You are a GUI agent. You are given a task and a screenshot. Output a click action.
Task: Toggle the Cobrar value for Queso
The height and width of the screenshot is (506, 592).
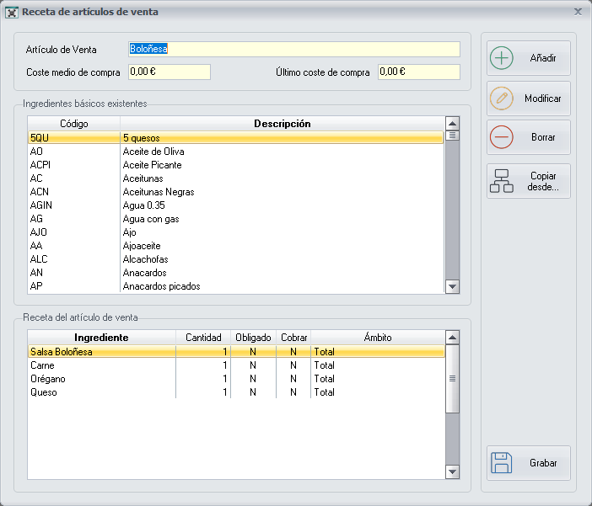293,392
